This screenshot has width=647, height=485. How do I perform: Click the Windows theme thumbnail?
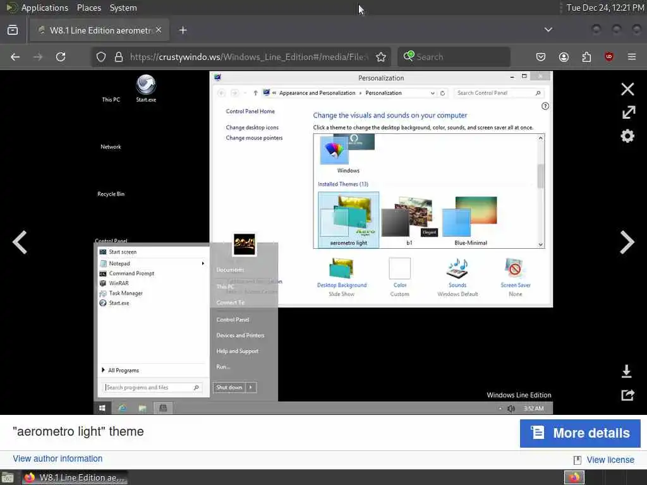coord(348,153)
